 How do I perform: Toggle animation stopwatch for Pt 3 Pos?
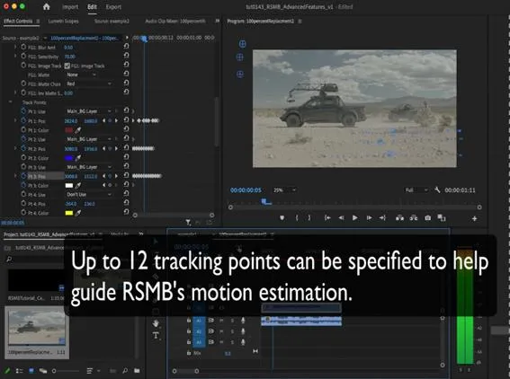point(23,176)
